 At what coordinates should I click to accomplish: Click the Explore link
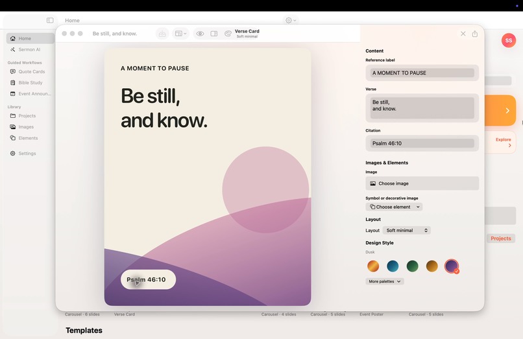(503, 142)
